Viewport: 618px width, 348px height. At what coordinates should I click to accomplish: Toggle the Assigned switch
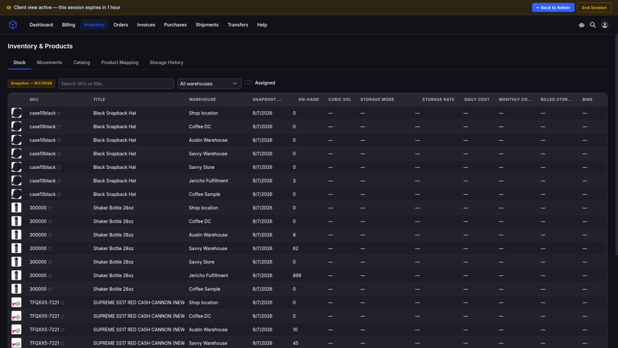coord(249,83)
